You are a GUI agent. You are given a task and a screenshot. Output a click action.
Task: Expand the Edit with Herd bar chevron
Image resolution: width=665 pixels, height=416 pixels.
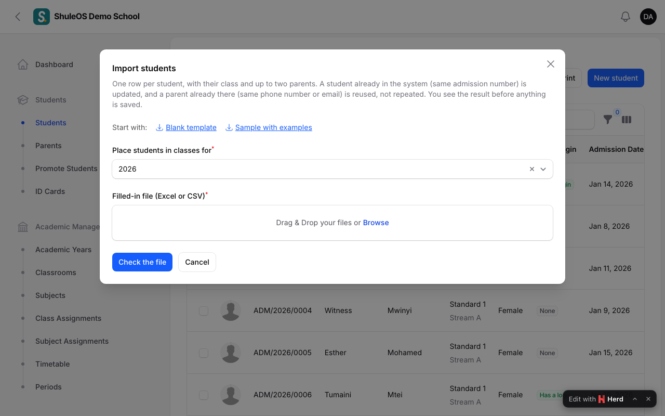635,399
